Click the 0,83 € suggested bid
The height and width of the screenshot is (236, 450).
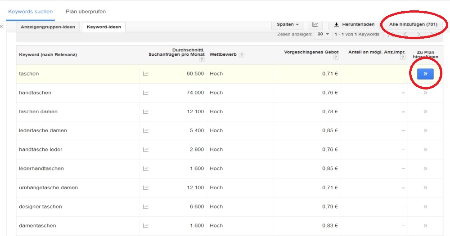pos(330,225)
